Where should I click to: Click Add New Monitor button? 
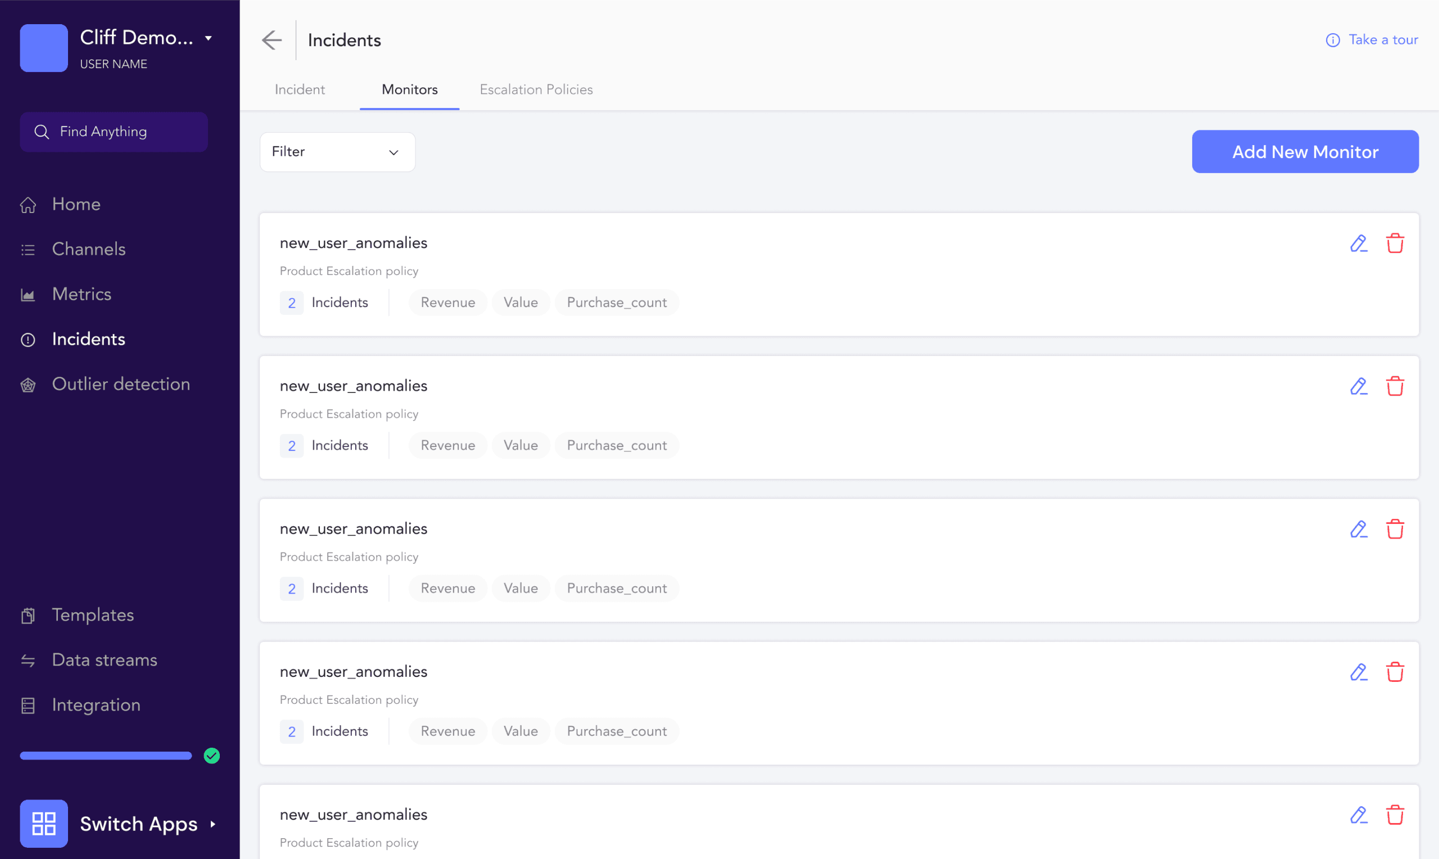1305,152
